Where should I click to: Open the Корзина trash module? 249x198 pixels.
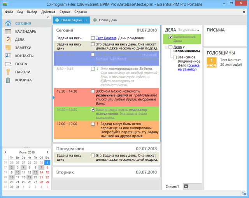pyautogui.click(x=23, y=80)
